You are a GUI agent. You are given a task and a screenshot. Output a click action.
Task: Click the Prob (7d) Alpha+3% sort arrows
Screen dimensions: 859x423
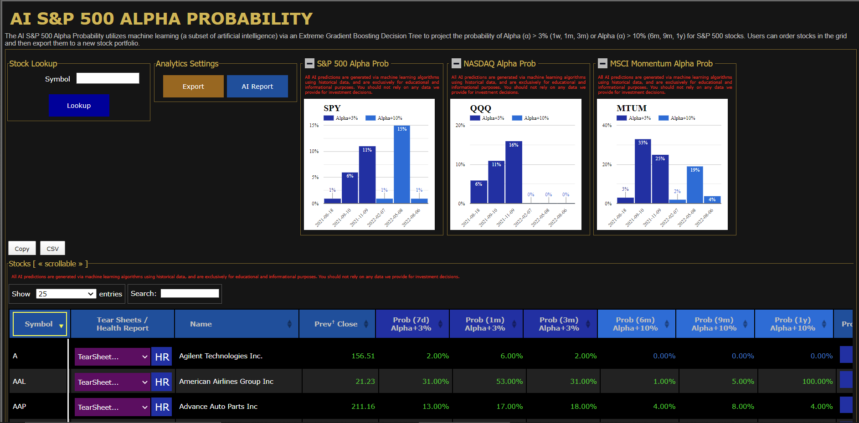coord(440,324)
